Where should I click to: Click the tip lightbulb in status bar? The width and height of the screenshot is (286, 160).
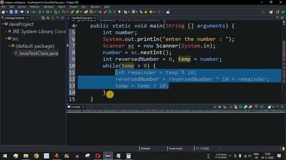pyautogui.click(x=283, y=149)
